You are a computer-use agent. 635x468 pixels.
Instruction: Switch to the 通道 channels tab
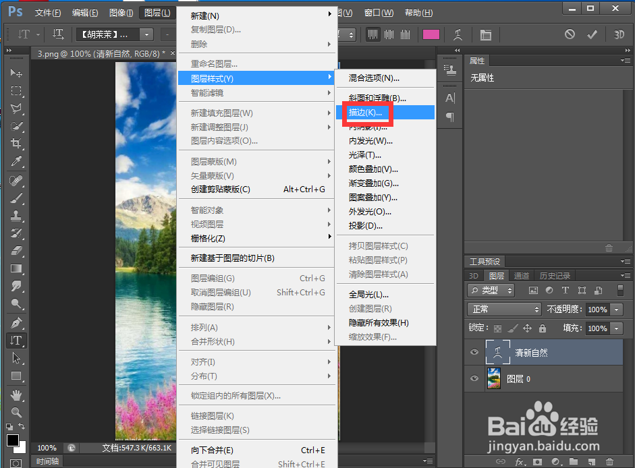pyautogui.click(x=521, y=275)
